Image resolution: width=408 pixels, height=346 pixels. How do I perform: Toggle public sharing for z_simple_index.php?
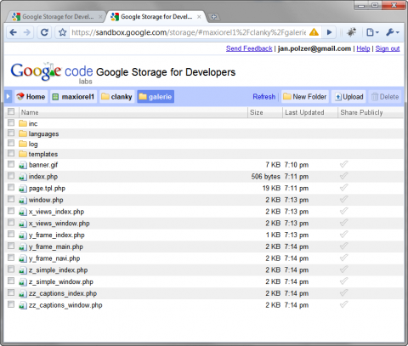point(343,269)
